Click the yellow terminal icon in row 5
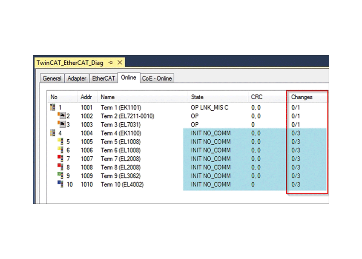This screenshot has width=362, height=259. 60,141
